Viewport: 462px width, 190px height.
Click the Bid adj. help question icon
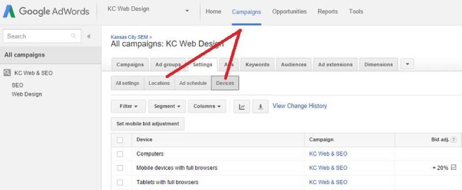click(x=454, y=140)
